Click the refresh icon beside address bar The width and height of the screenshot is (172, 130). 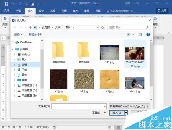[x=103, y=28]
